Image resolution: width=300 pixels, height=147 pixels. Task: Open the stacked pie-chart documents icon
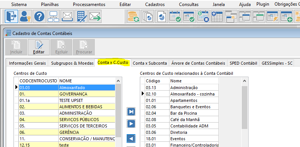pyautogui.click(x=147, y=16)
